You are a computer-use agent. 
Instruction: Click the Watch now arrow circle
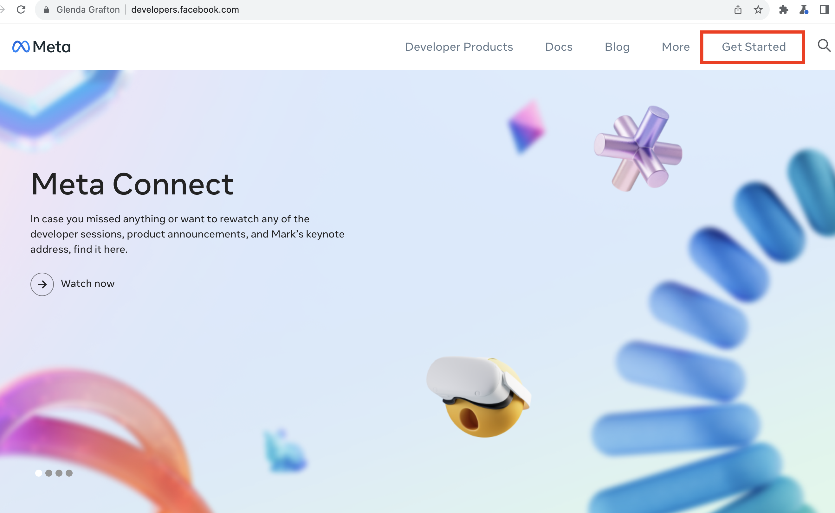tap(42, 284)
